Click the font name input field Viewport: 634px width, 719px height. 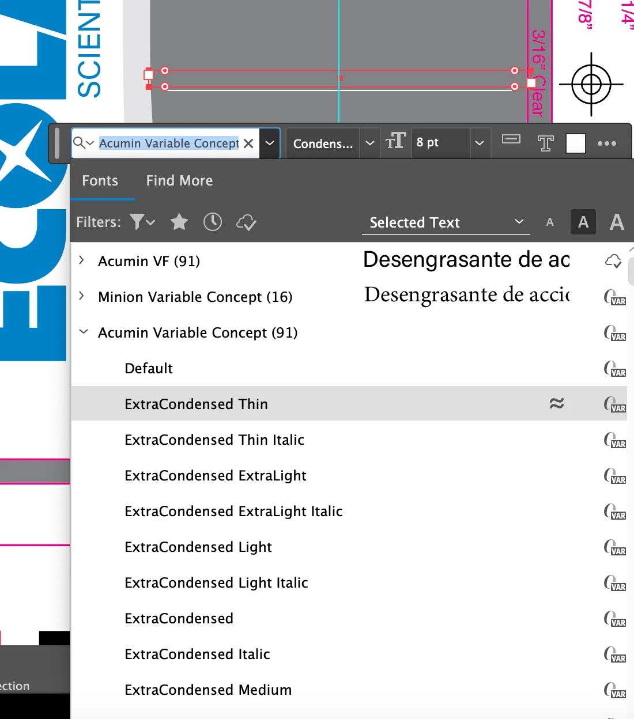(x=168, y=143)
